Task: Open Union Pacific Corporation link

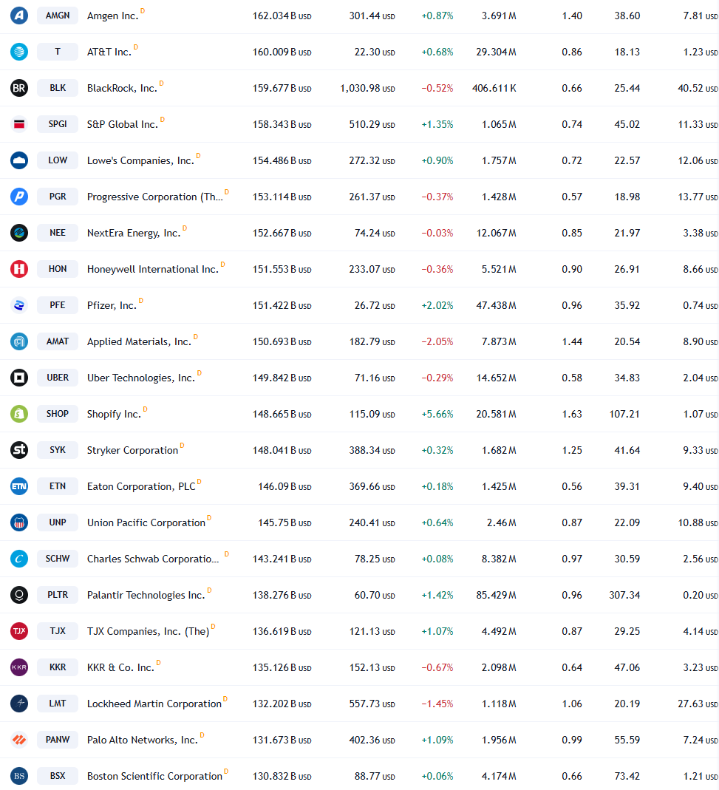Action: click(146, 523)
